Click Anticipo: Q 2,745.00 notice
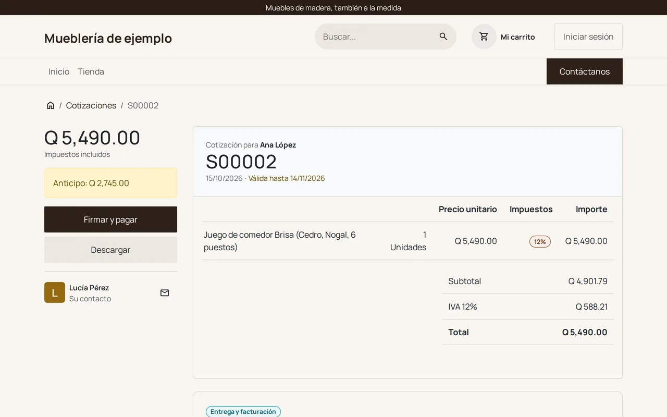The height and width of the screenshot is (417, 667). tap(110, 183)
